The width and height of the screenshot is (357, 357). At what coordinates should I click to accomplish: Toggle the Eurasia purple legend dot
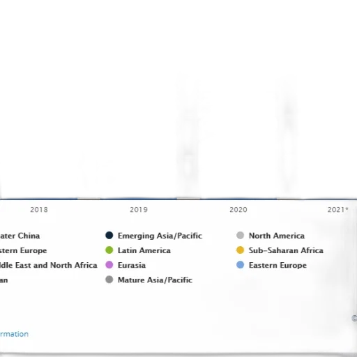[109, 265]
